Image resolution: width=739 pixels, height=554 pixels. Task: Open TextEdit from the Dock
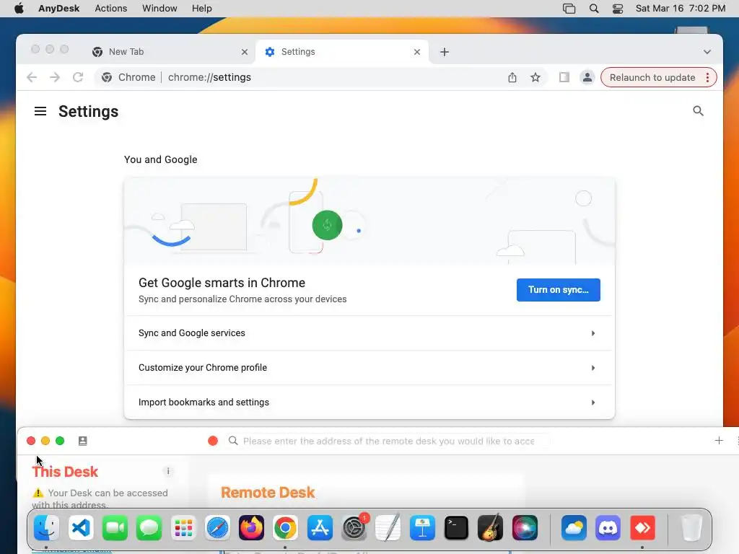point(388,527)
